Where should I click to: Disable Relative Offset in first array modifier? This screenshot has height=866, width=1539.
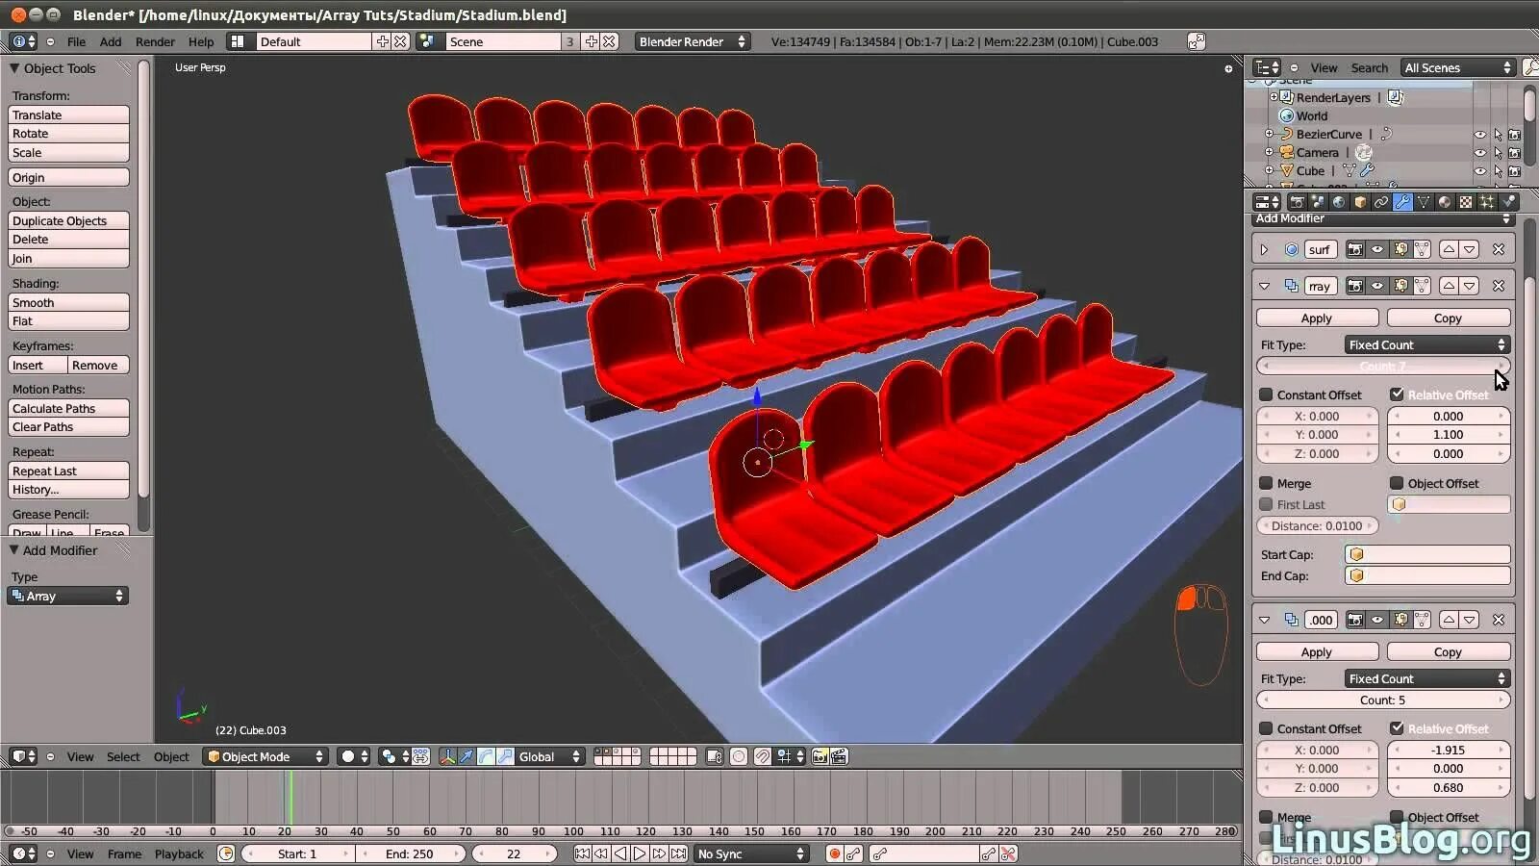point(1397,395)
